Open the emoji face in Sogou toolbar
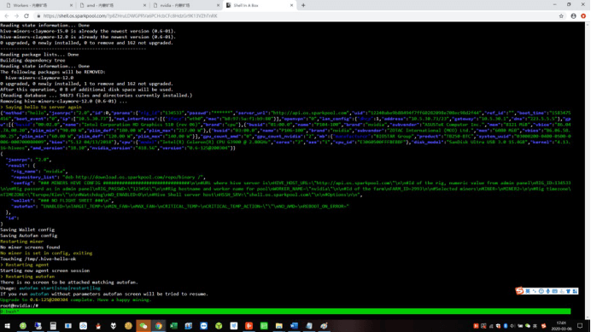This screenshot has width=591, height=332. [x=541, y=291]
